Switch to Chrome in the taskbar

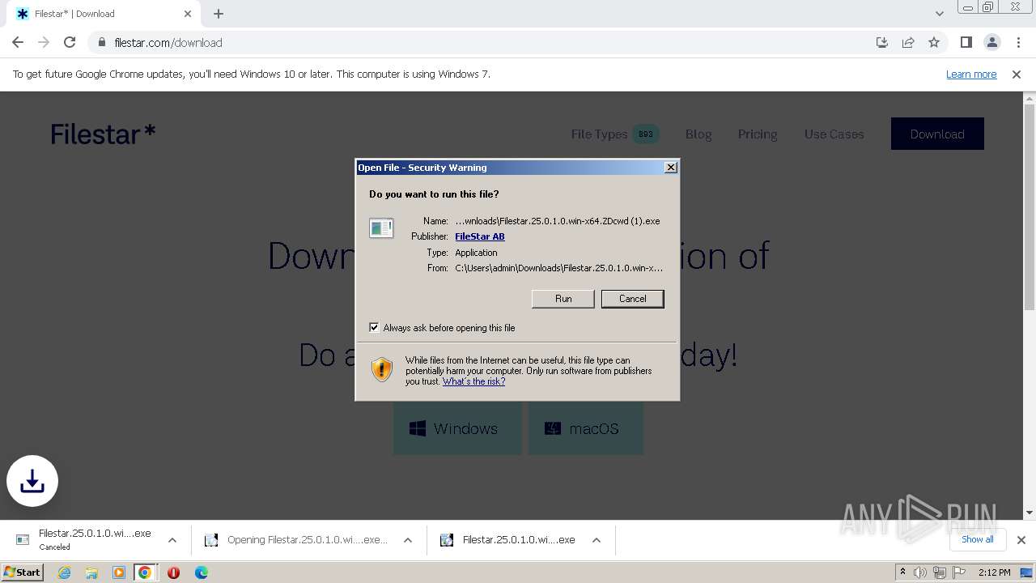pos(145,572)
